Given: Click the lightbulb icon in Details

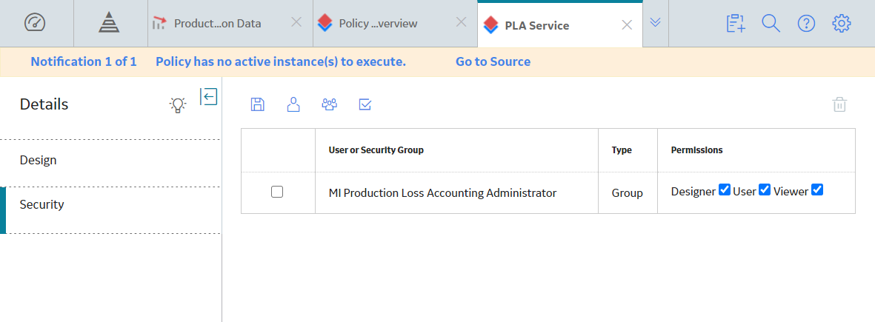Looking at the screenshot, I should pos(178,104).
